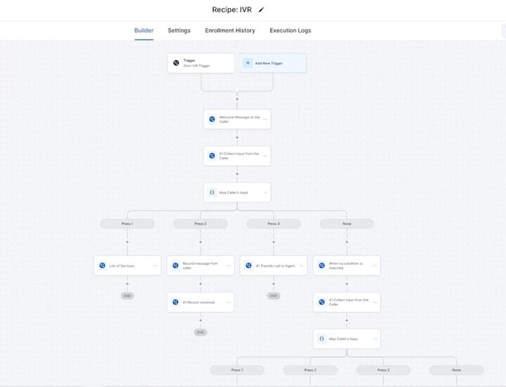
Task: View the Enrollment History tab
Action: [230, 31]
